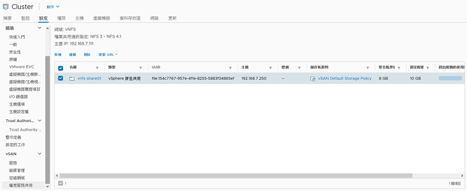Viewport: 467px width, 191px height.
Task: Click the sidebar vertical scrollbar thumb
Action: coord(48,119)
